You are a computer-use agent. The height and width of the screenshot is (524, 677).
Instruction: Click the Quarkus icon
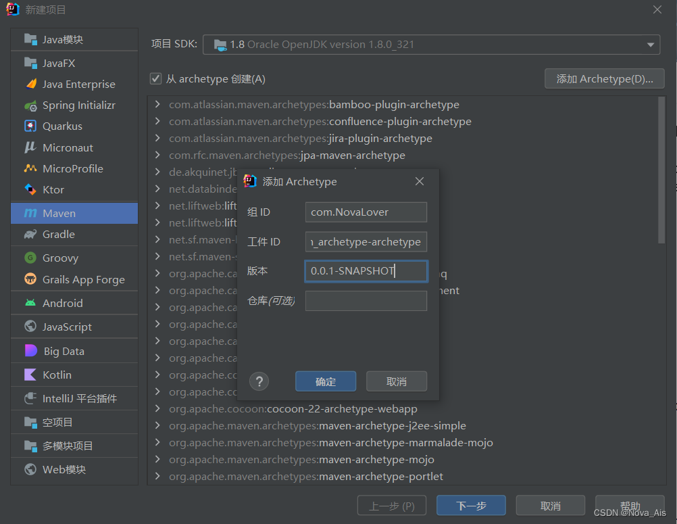(x=30, y=126)
